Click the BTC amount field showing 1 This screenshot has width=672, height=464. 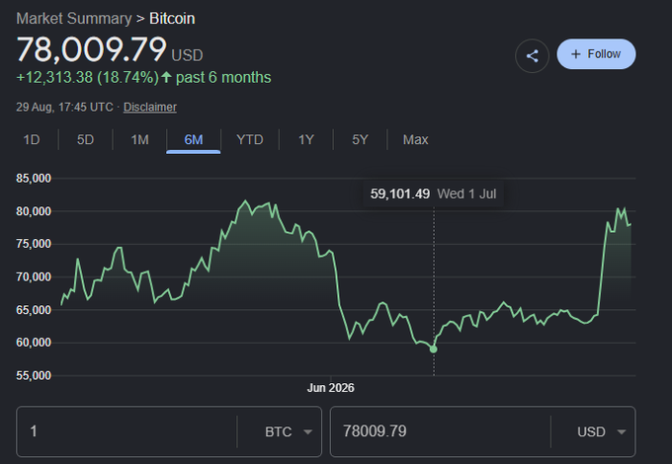point(126,431)
